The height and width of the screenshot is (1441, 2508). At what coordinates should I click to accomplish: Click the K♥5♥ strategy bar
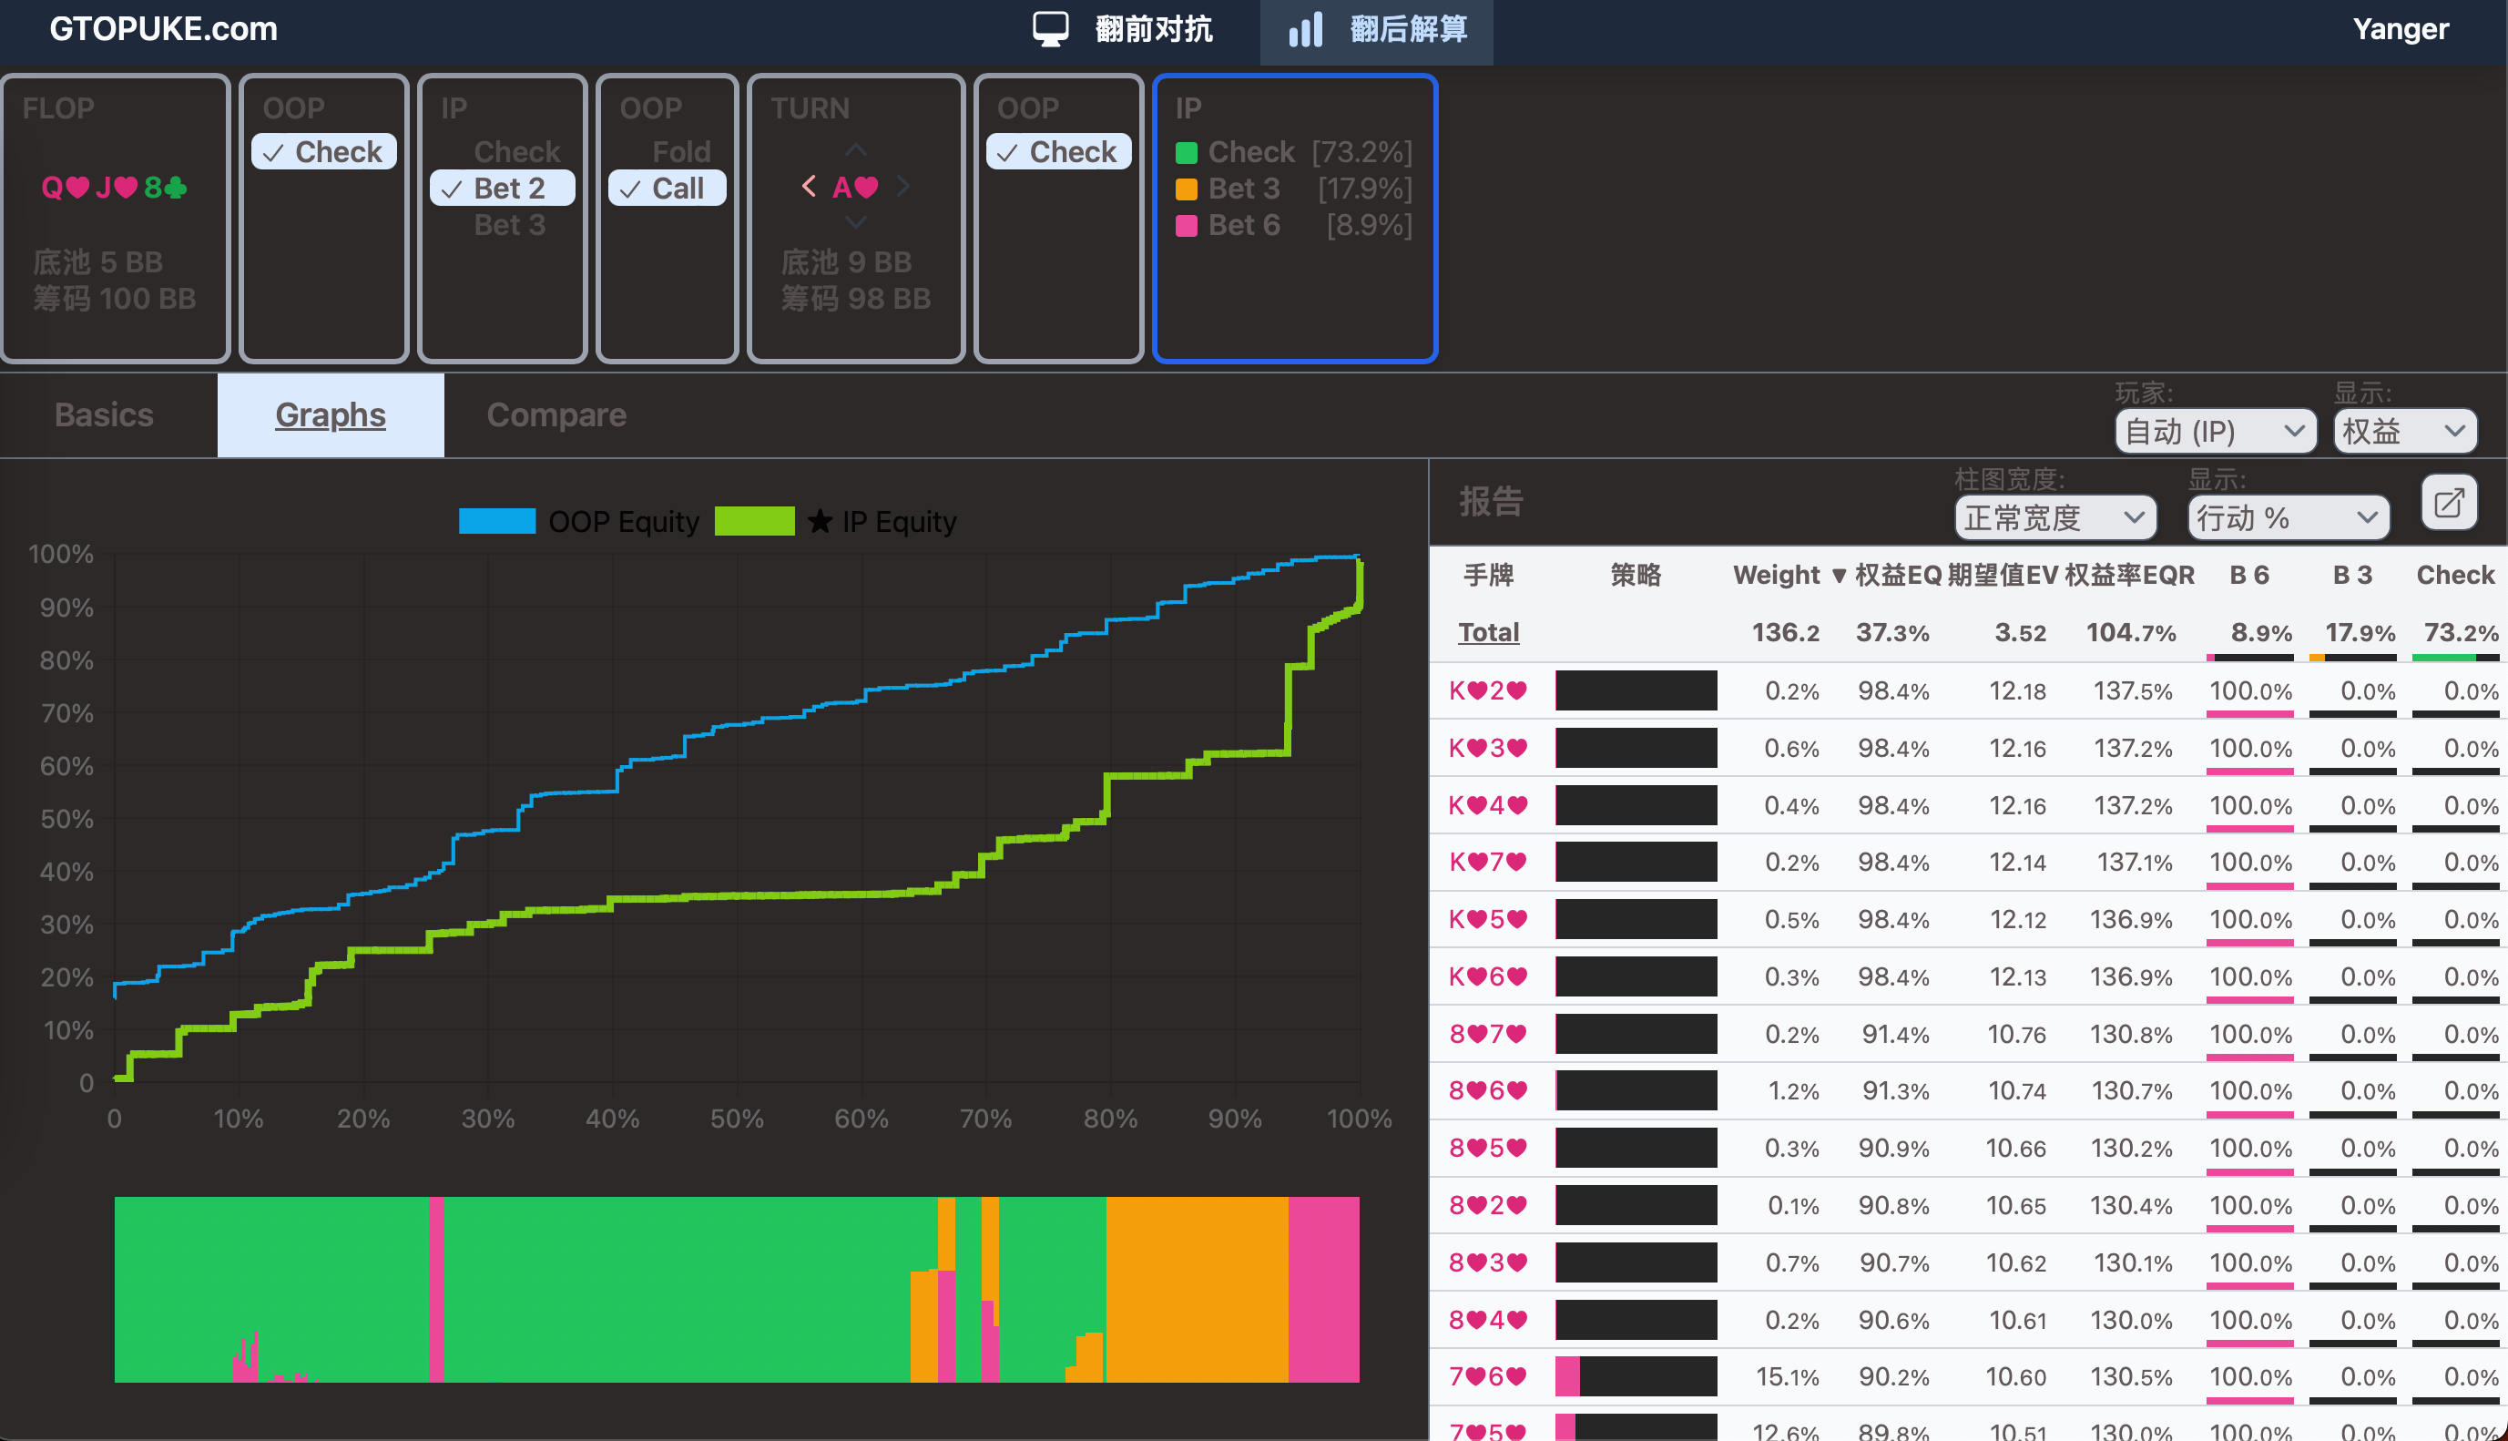pyautogui.click(x=1636, y=919)
